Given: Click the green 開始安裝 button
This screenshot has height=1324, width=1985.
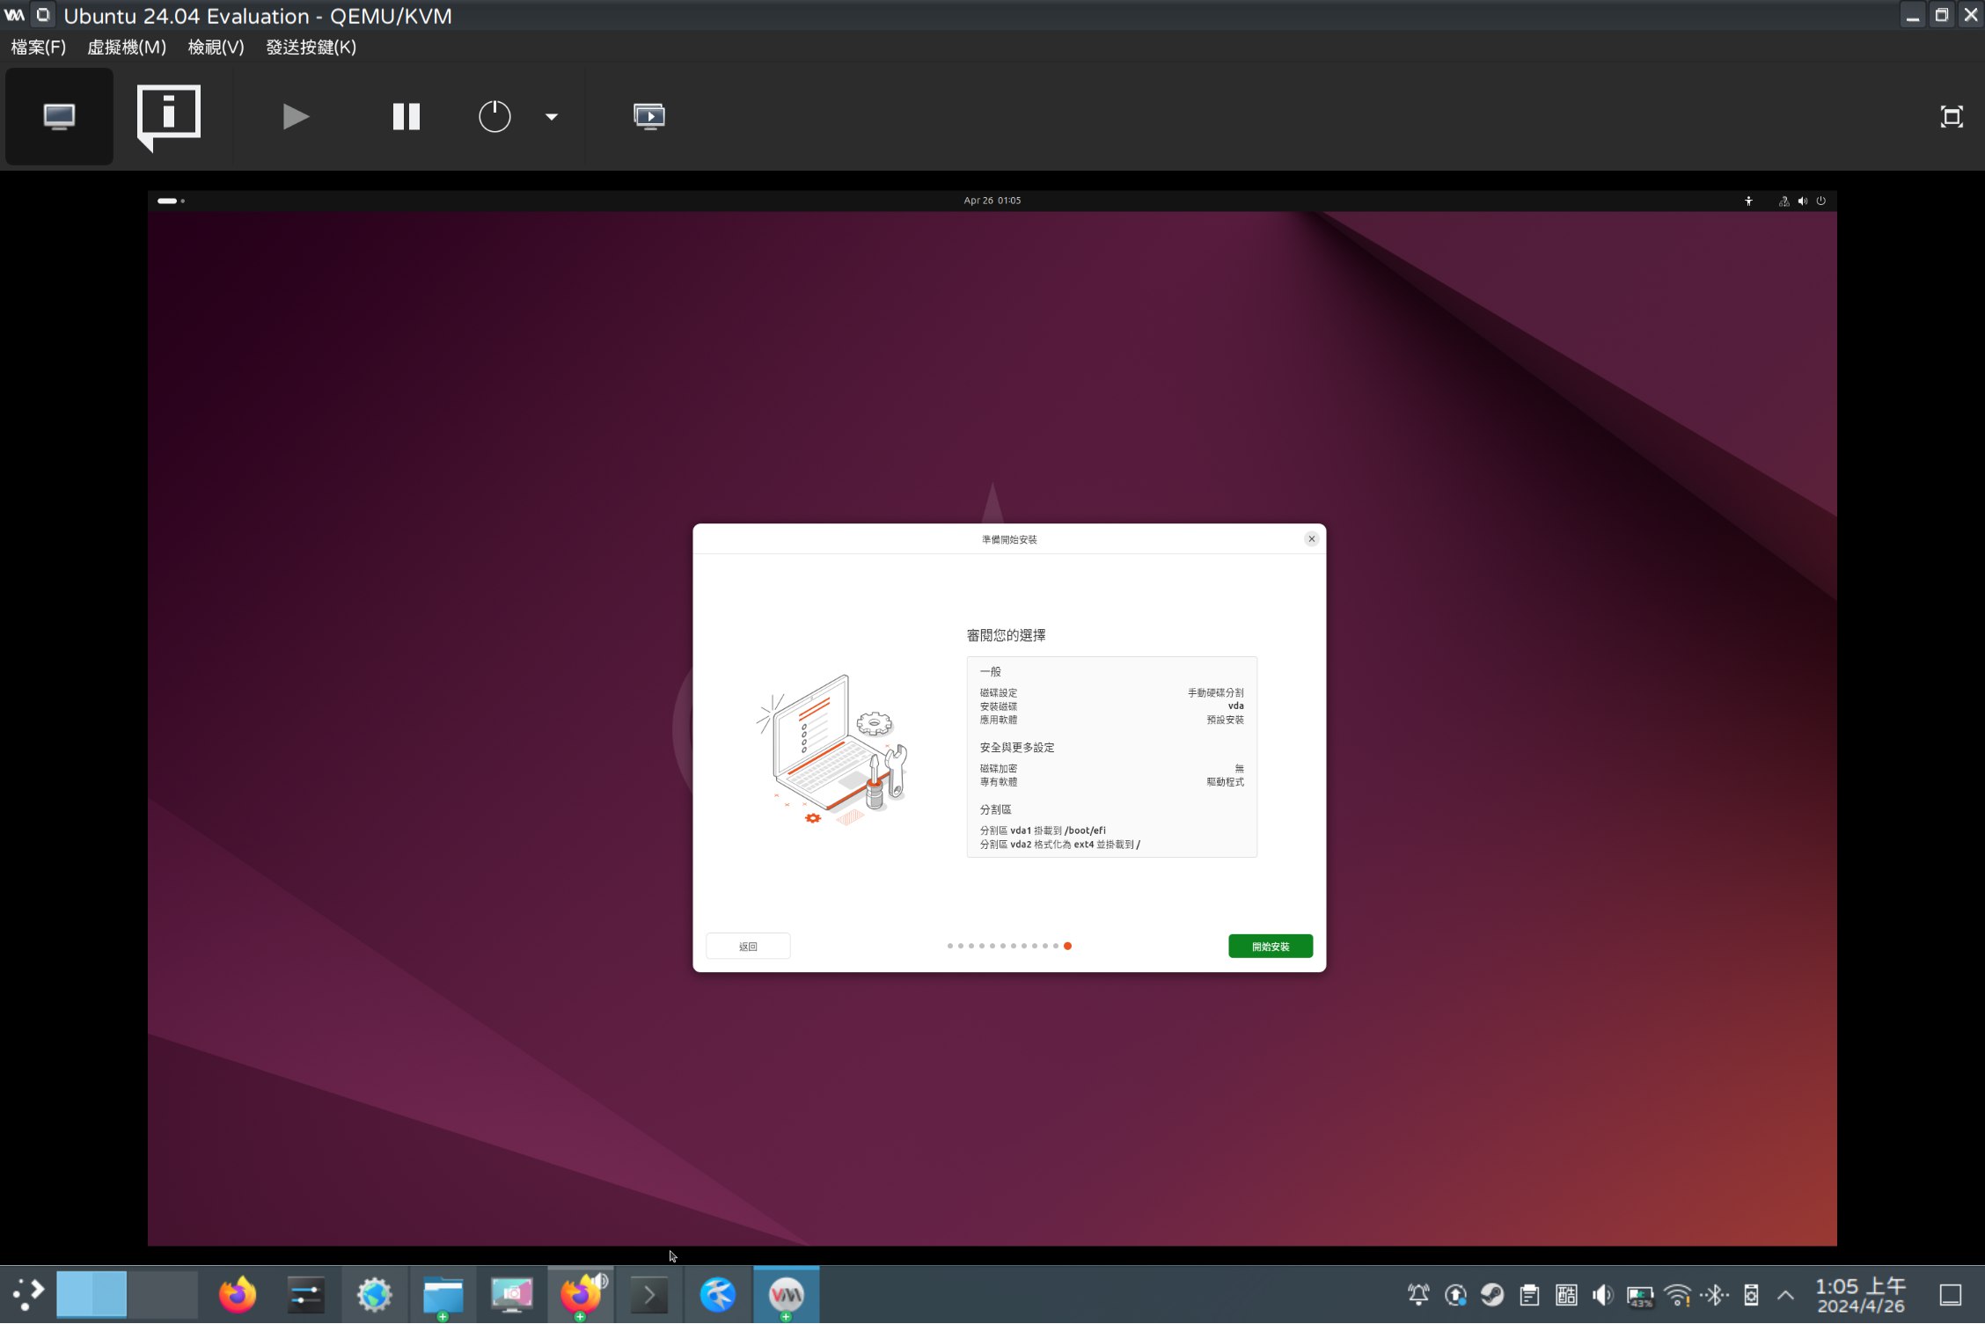Looking at the screenshot, I should coord(1270,946).
